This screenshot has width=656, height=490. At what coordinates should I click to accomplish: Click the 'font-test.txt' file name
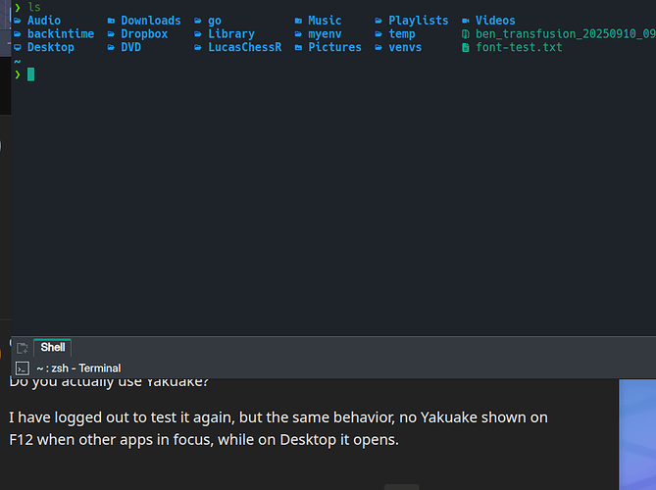tap(519, 47)
